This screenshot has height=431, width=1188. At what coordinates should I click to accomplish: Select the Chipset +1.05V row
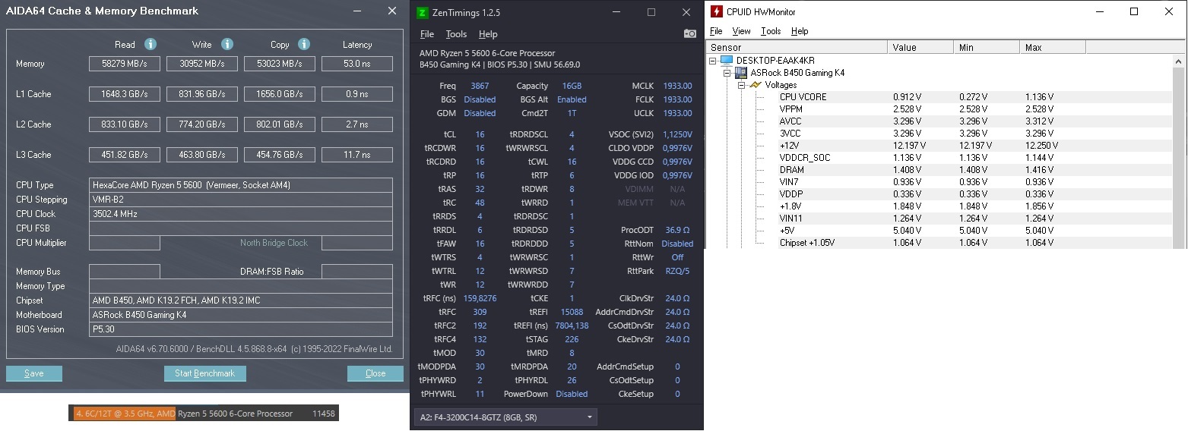point(939,243)
